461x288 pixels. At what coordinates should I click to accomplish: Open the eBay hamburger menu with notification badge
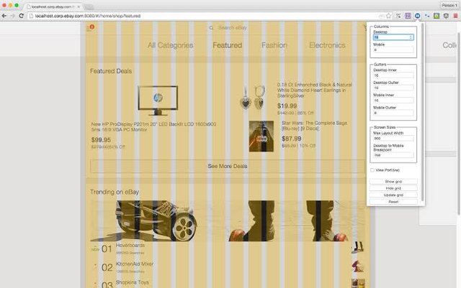[x=90, y=27]
